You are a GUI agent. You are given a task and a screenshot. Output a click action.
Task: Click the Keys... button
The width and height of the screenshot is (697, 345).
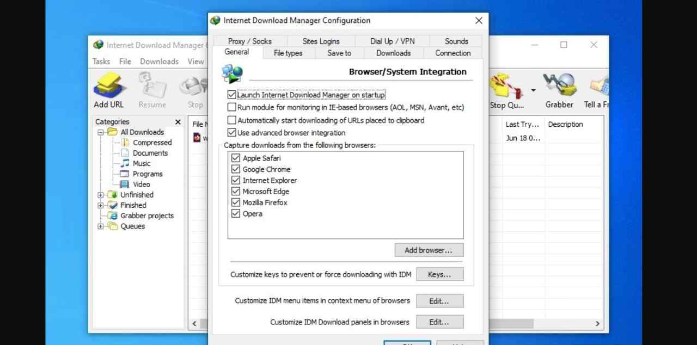[x=439, y=274]
